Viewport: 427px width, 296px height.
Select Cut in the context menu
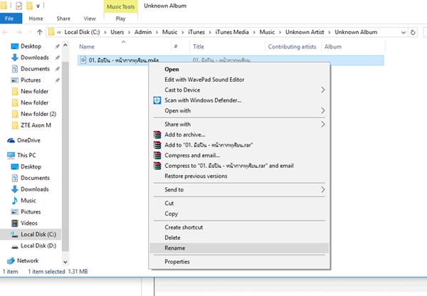pos(239,203)
